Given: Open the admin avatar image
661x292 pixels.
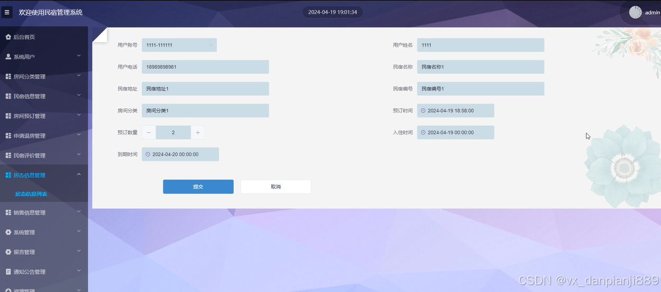Looking at the screenshot, I should pos(635,12).
